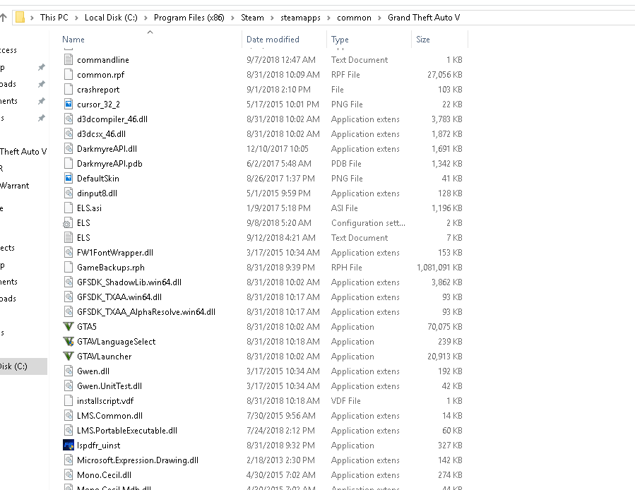Open the installscript.vdf file entry
Image resolution: width=635 pixels, height=490 pixels.
[x=105, y=401]
